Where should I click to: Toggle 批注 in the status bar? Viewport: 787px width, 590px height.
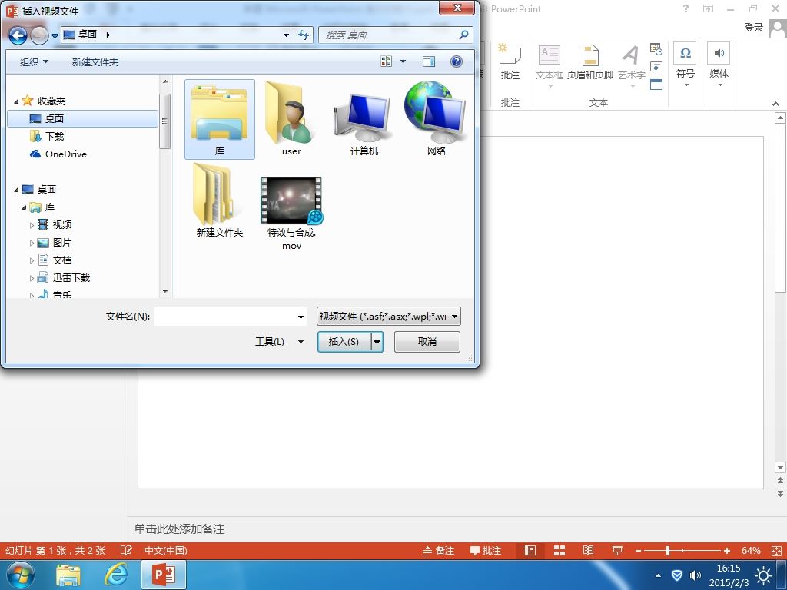pos(486,551)
